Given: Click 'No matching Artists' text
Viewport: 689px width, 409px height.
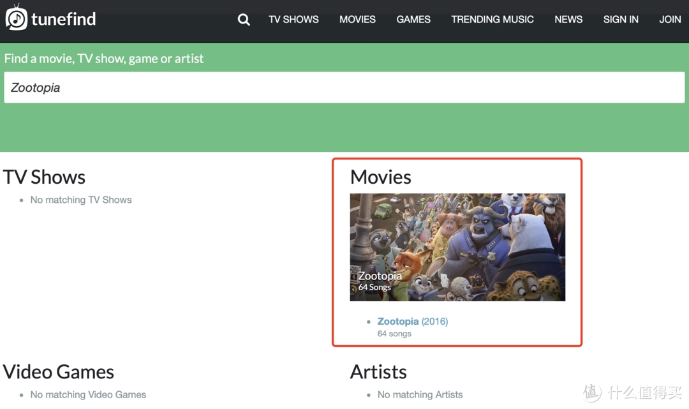Looking at the screenshot, I should coord(420,394).
